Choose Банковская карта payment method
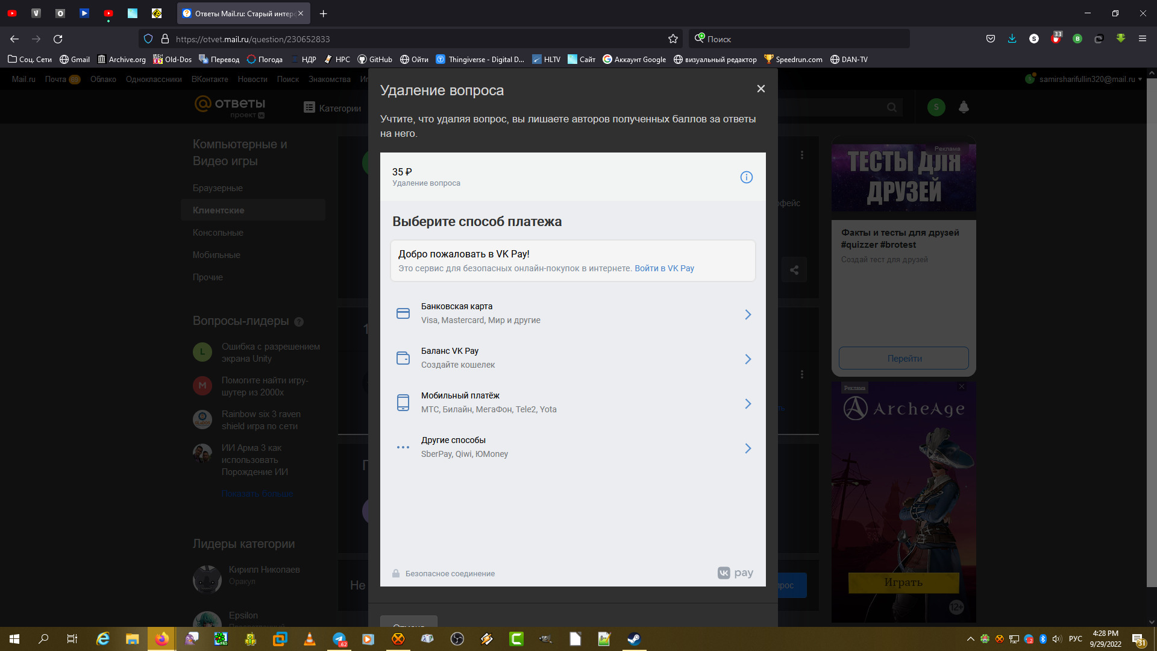 click(572, 313)
